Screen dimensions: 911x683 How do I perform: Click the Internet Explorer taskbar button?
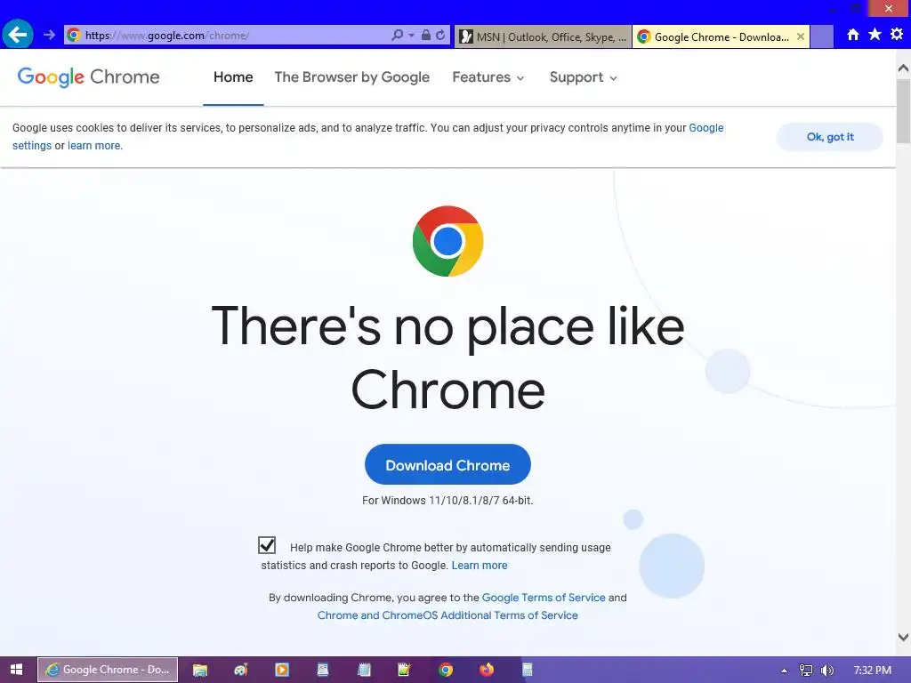pyautogui.click(x=108, y=670)
